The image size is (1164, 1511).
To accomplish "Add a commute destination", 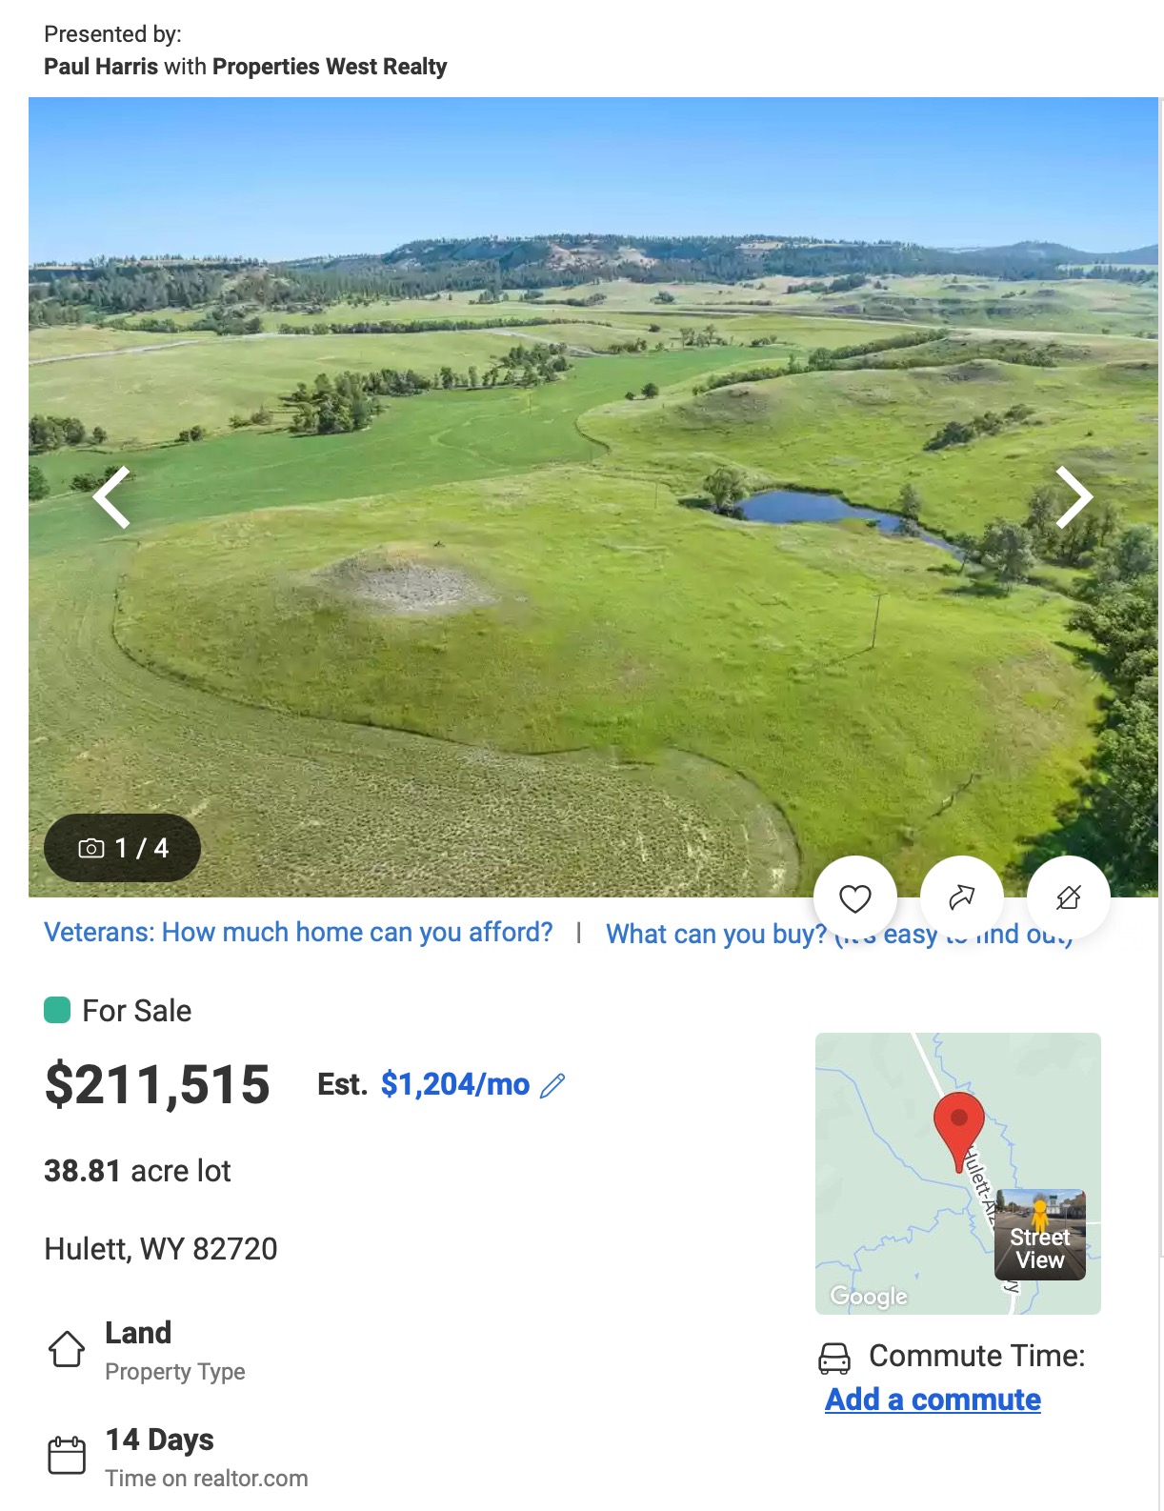I will (933, 1400).
